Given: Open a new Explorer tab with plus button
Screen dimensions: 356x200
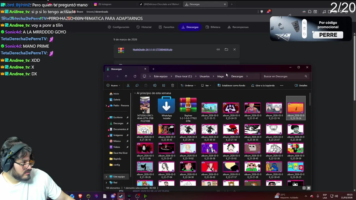Looking at the screenshot, I should point(153,69).
